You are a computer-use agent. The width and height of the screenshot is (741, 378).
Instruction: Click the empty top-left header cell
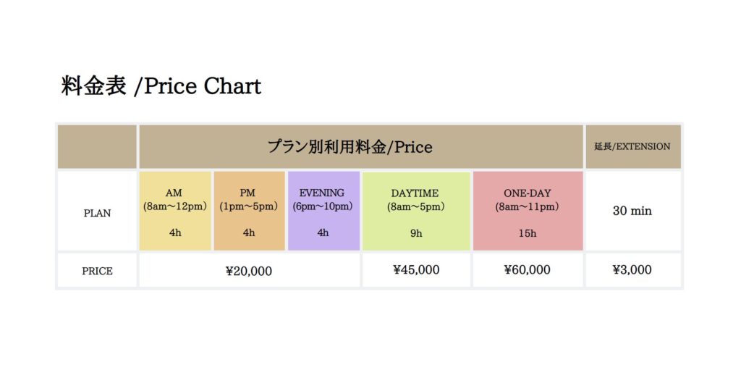97,147
